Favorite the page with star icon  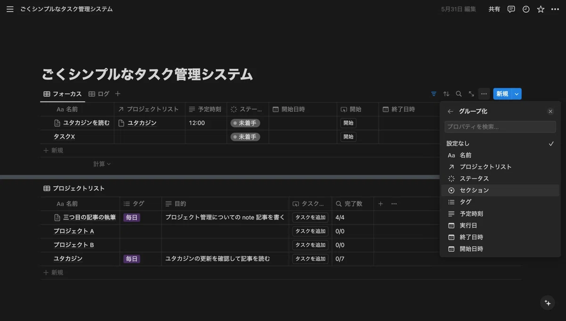541,9
